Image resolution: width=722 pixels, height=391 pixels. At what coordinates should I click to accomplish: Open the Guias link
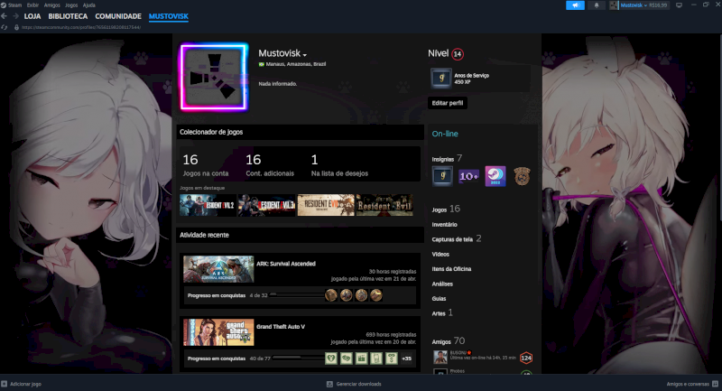pyautogui.click(x=439, y=299)
